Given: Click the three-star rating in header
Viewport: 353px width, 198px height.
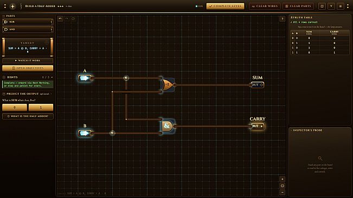Looking at the screenshot, I should (x=60, y=6).
